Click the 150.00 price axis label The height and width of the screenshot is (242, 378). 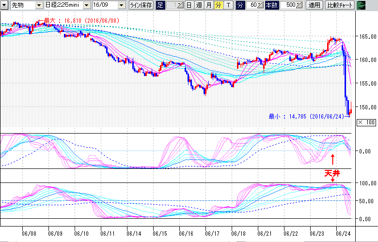click(368, 107)
